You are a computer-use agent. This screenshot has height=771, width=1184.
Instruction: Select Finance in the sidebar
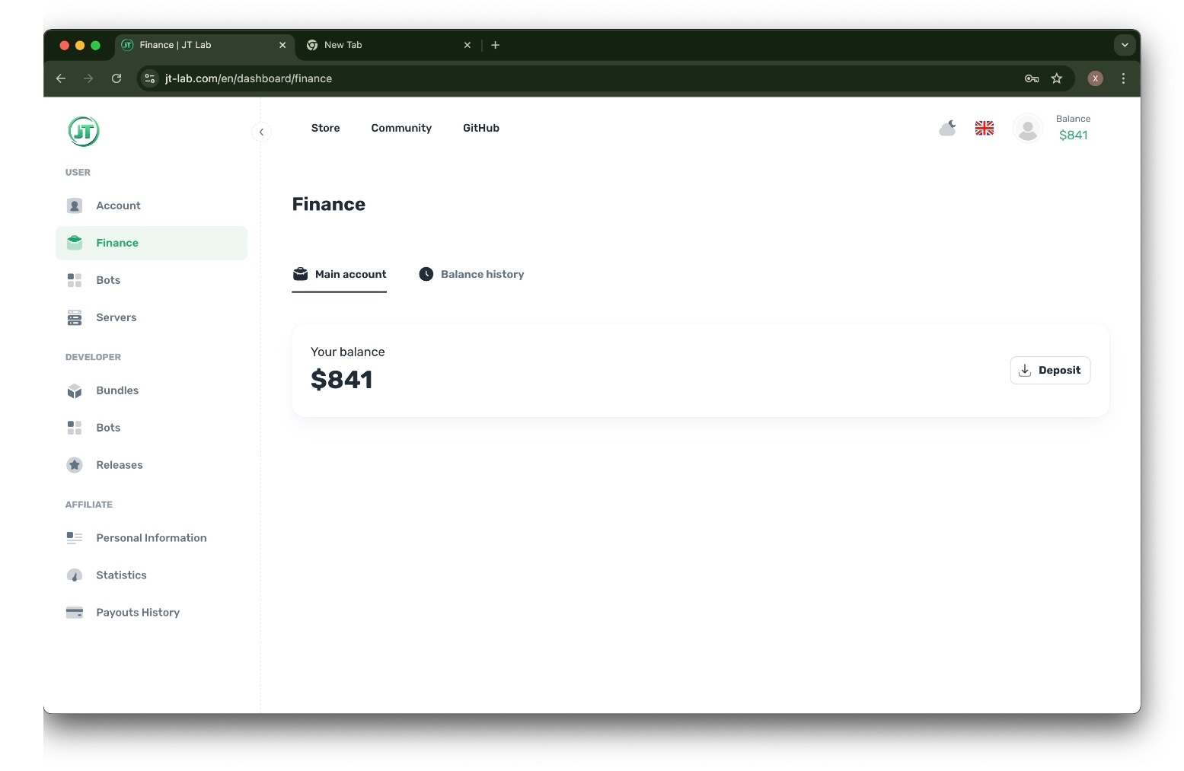click(152, 243)
